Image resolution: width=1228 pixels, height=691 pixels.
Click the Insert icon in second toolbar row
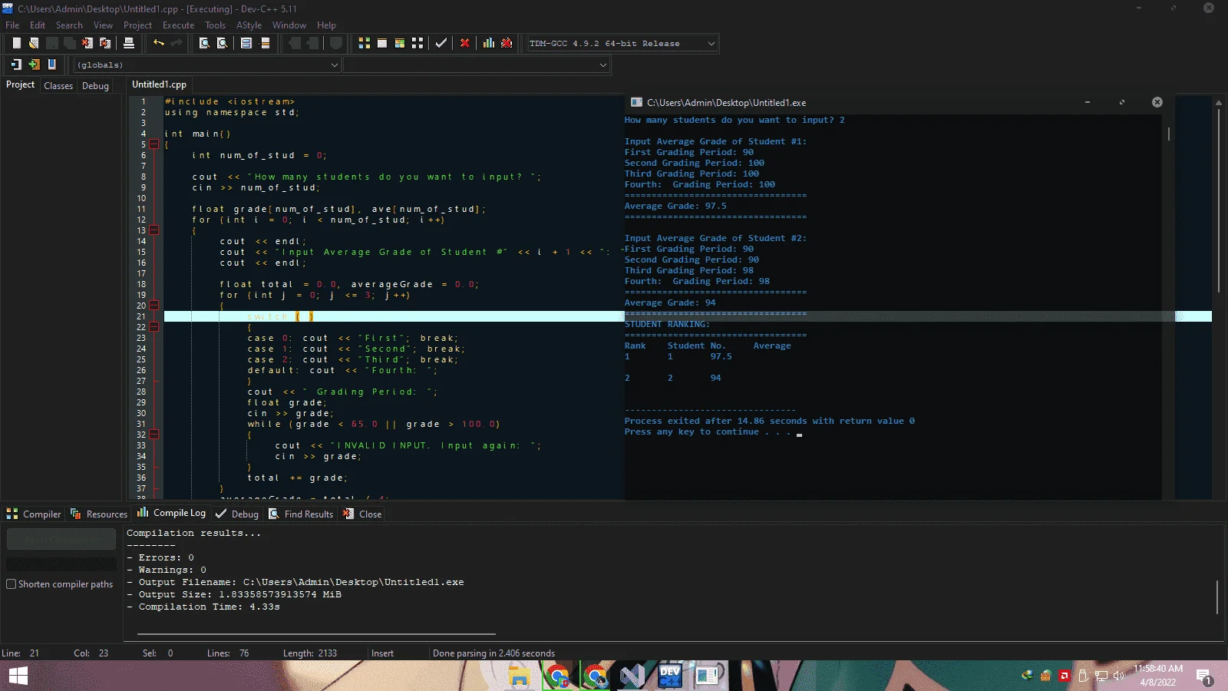pos(16,64)
